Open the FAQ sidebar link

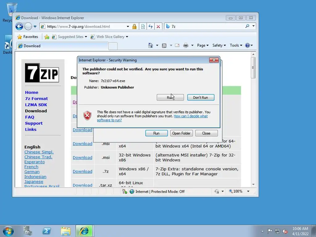click(x=30, y=117)
